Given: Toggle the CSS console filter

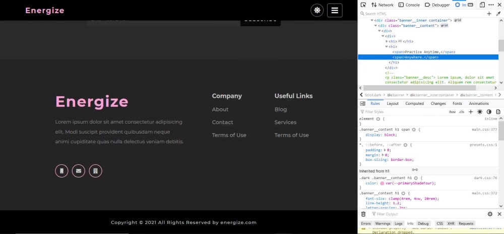Looking at the screenshot, I should (439, 223).
